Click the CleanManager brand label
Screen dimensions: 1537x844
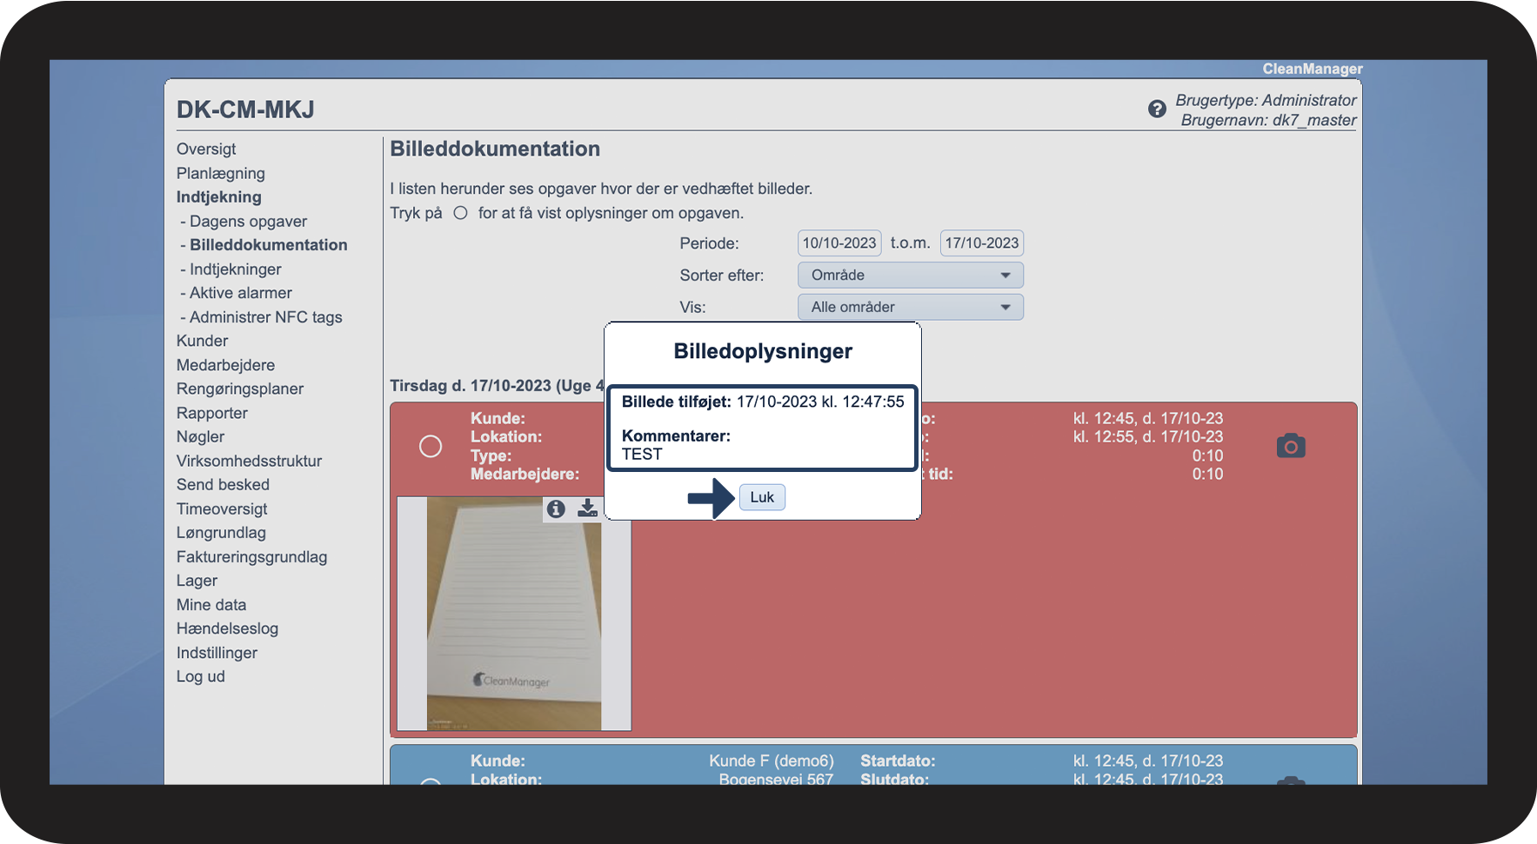click(x=1313, y=69)
